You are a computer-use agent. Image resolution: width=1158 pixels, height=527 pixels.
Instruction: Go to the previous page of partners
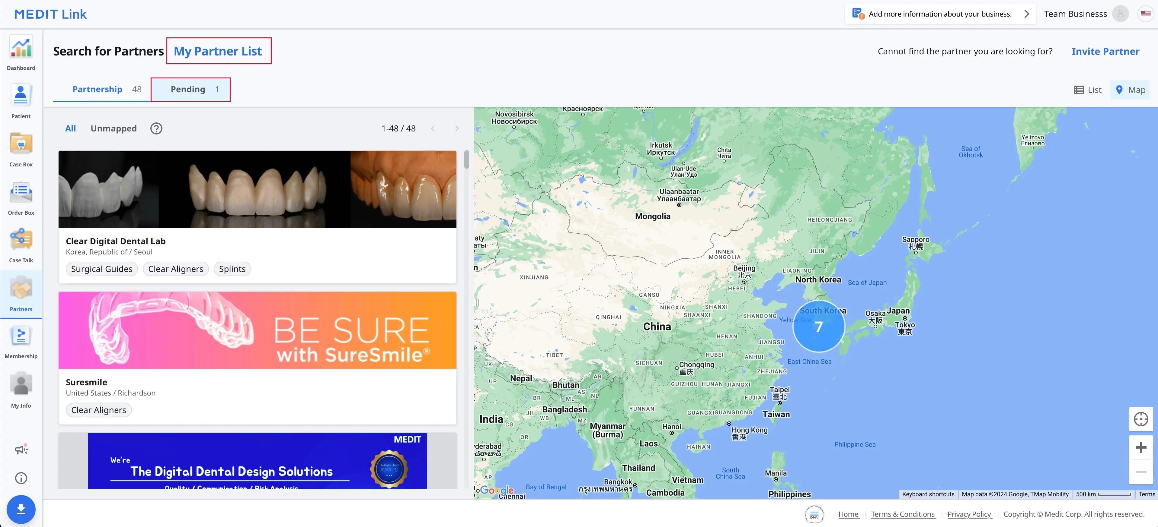[433, 128]
